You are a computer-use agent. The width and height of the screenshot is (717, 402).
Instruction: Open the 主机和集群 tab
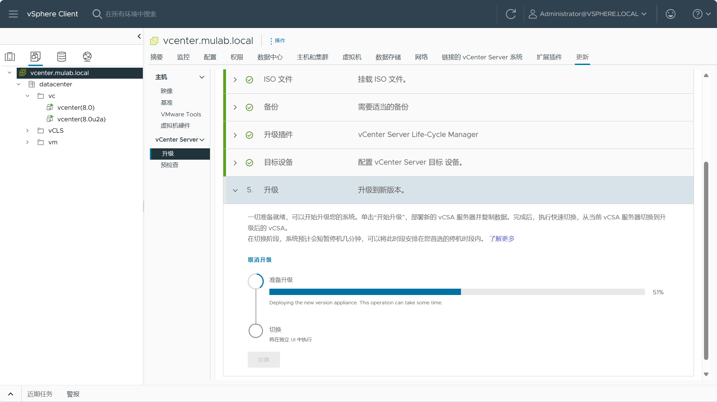pyautogui.click(x=313, y=57)
